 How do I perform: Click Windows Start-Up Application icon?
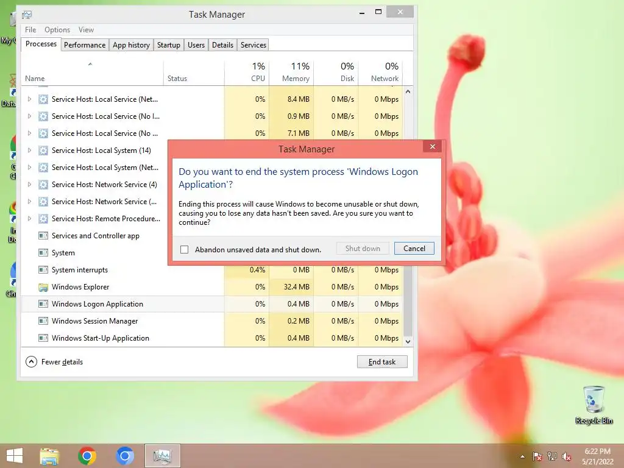click(x=43, y=338)
